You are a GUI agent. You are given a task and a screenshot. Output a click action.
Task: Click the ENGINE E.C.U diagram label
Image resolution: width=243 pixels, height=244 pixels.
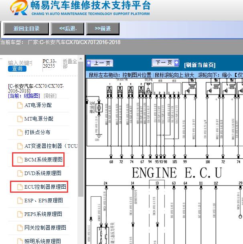point(177,173)
